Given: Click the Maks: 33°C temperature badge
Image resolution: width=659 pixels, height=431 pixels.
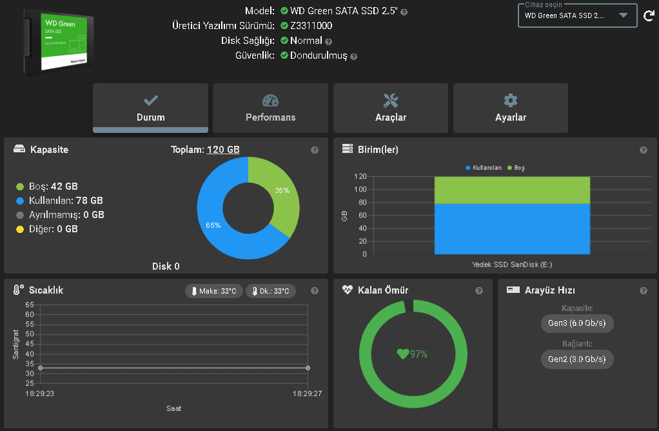Looking at the screenshot, I should point(214,291).
